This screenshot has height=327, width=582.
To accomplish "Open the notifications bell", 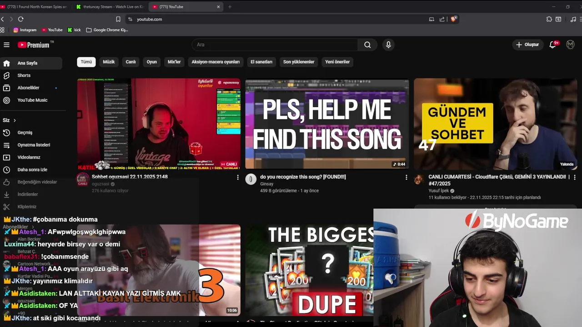I will [553, 45].
